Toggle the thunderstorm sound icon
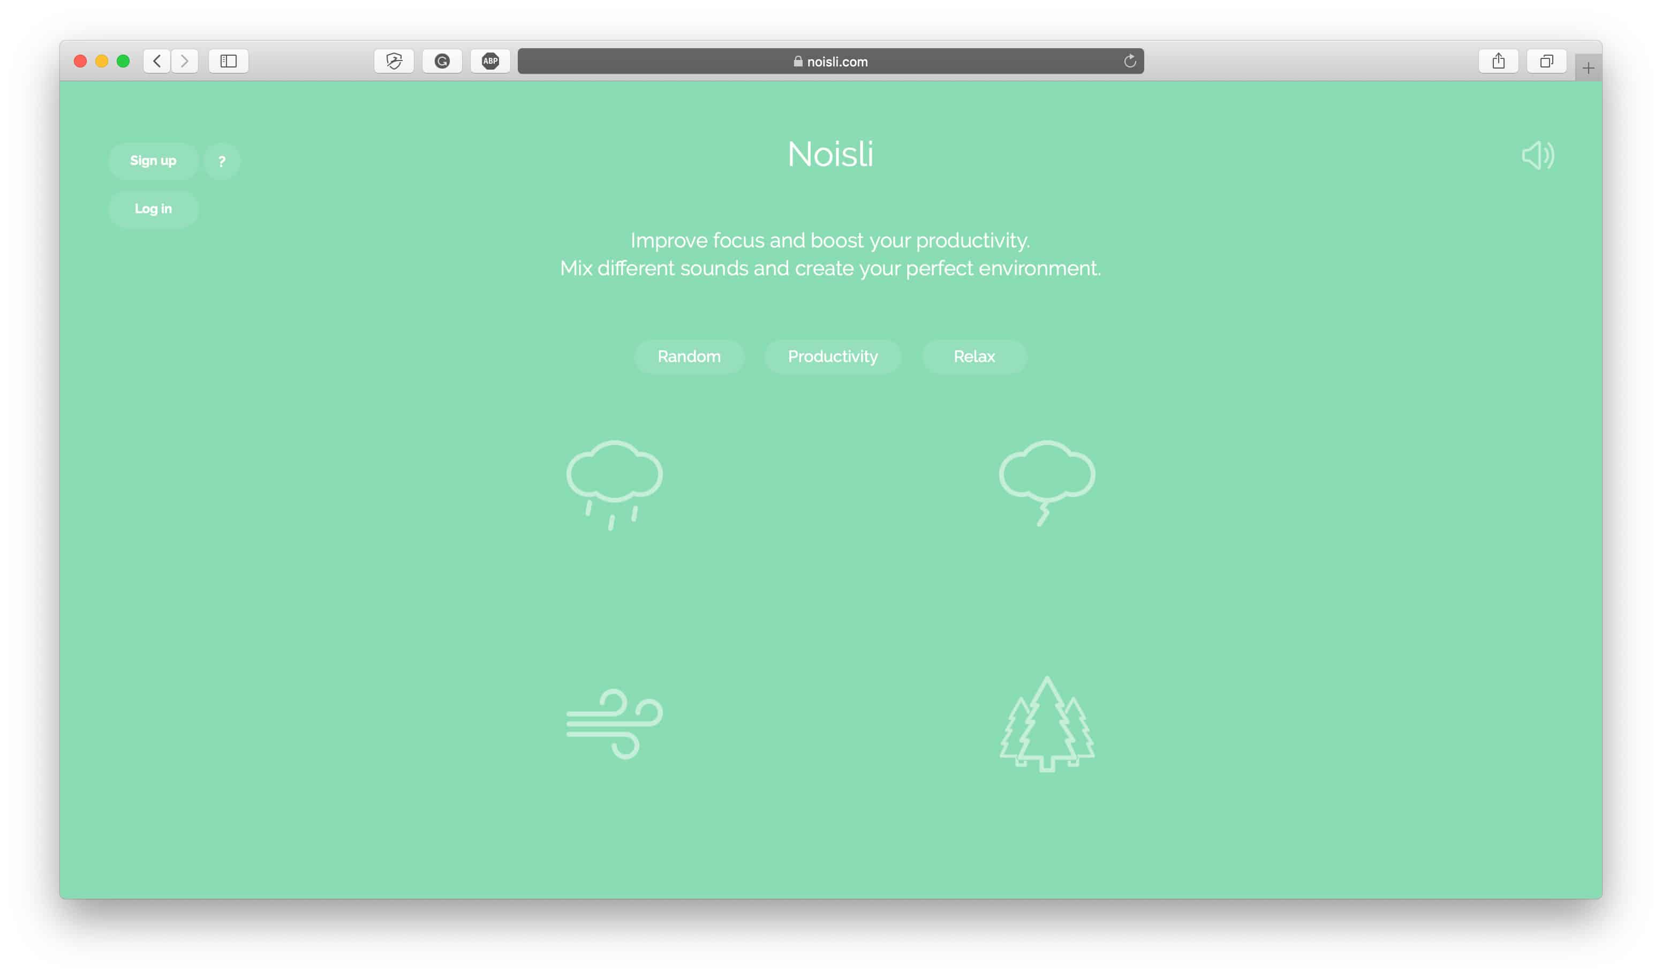 tap(1047, 483)
